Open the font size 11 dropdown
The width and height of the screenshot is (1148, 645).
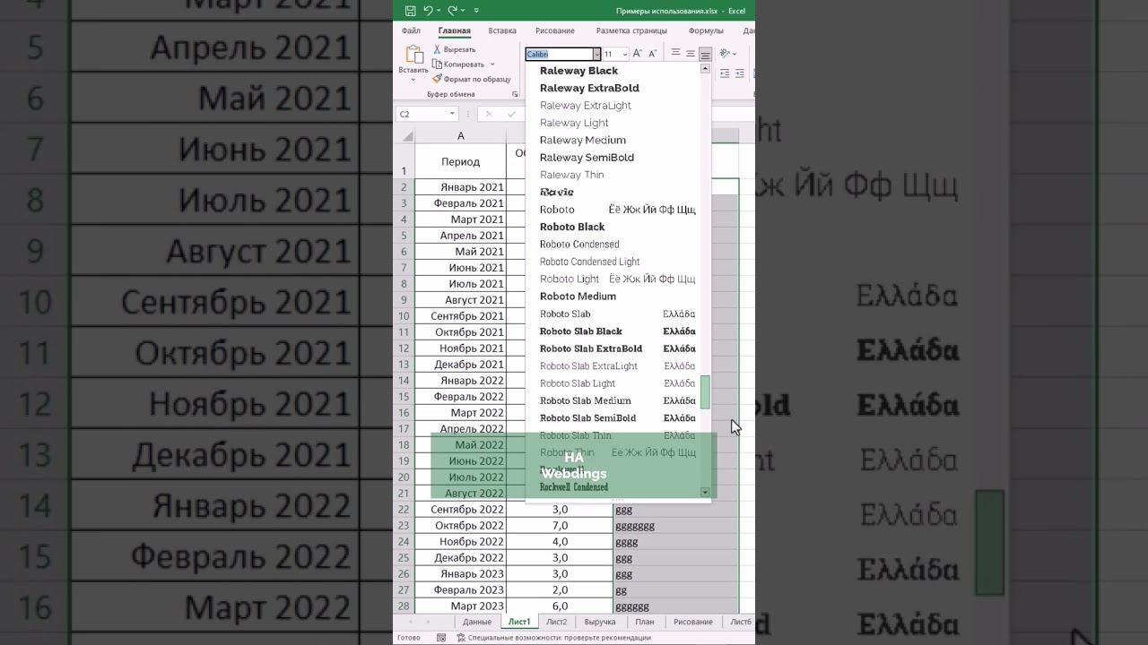point(624,55)
